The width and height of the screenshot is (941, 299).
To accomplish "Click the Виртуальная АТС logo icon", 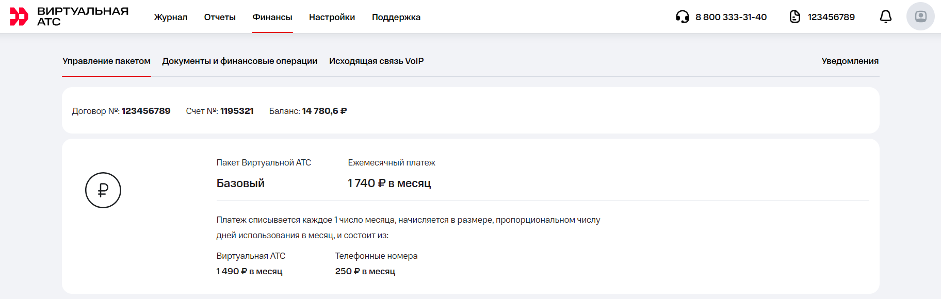I will 19,16.
